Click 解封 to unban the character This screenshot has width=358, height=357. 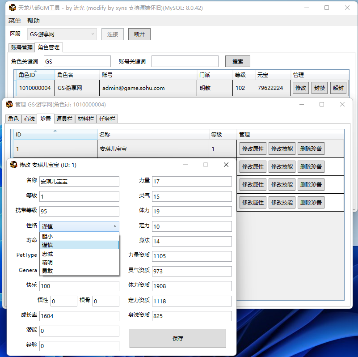tap(338, 88)
